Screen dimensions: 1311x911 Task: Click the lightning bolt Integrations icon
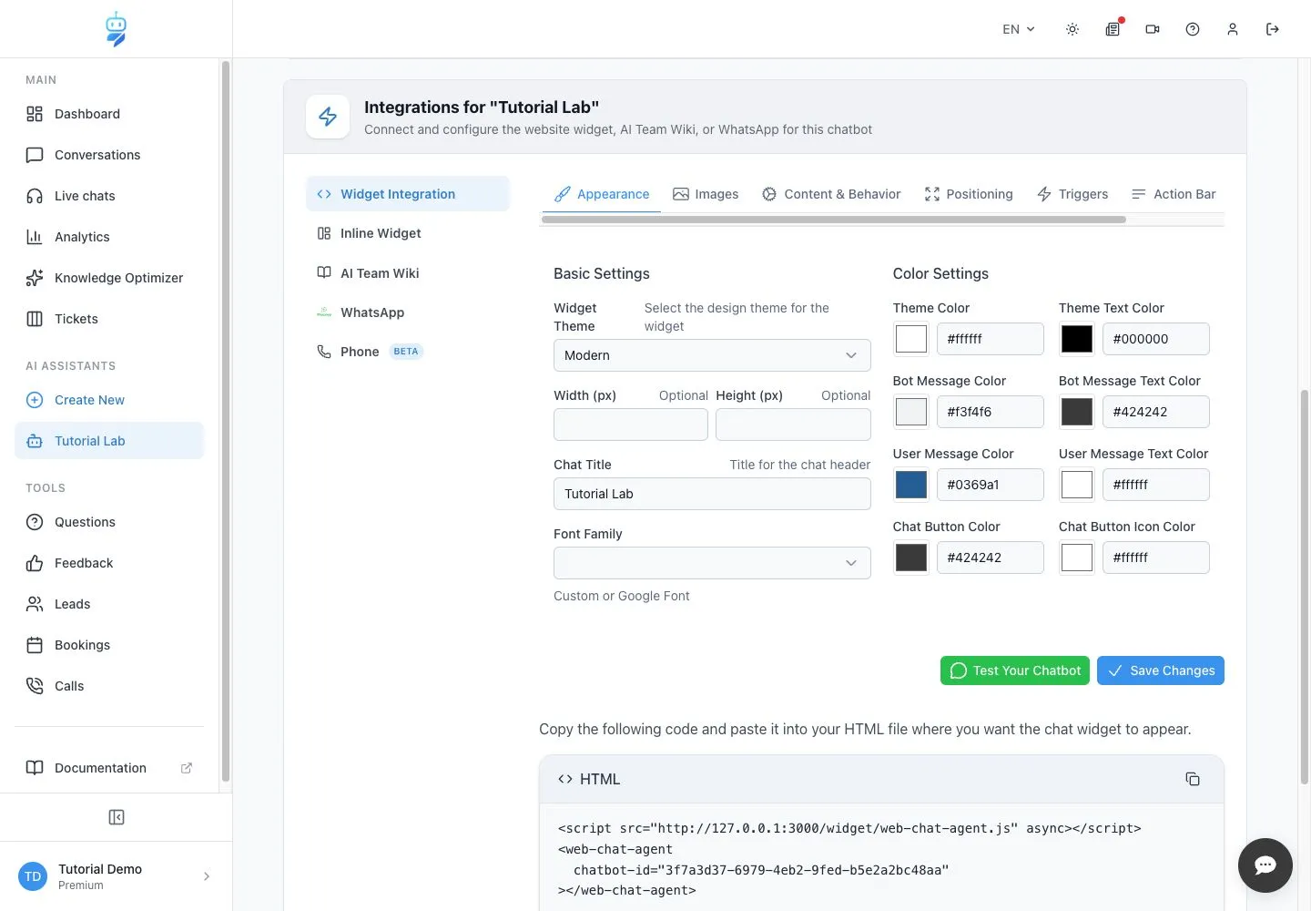coord(328,117)
